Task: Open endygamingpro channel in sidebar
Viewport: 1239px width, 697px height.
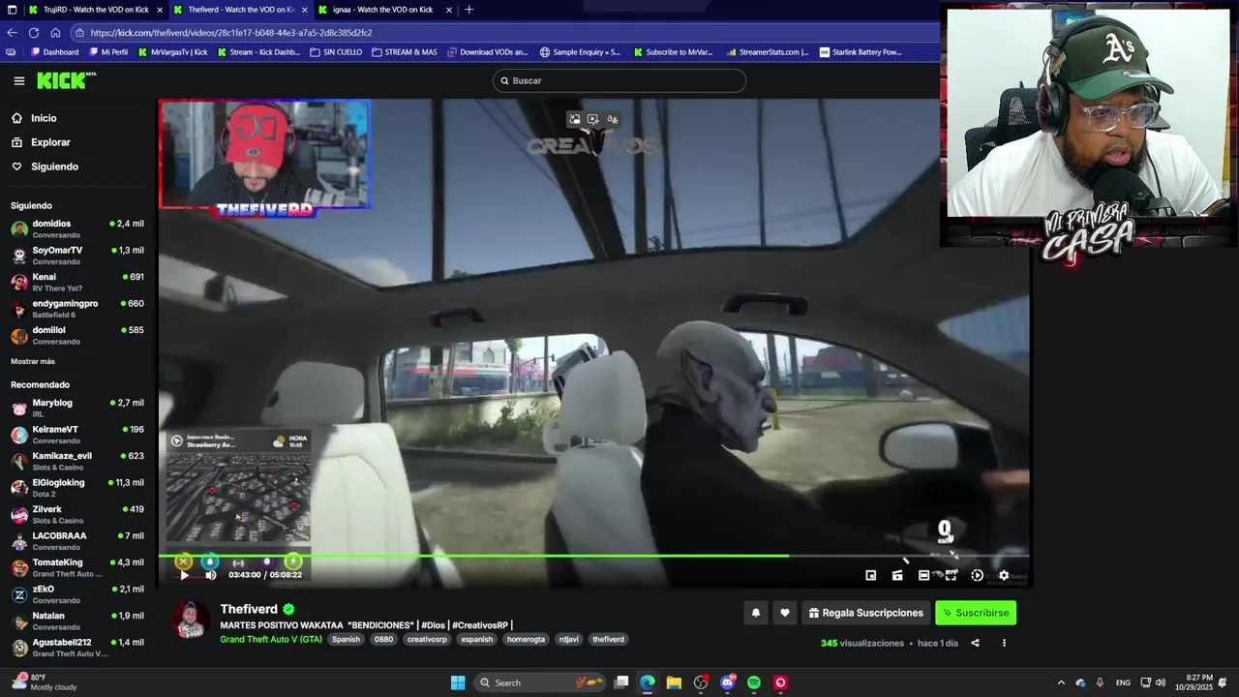Action: click(77, 309)
